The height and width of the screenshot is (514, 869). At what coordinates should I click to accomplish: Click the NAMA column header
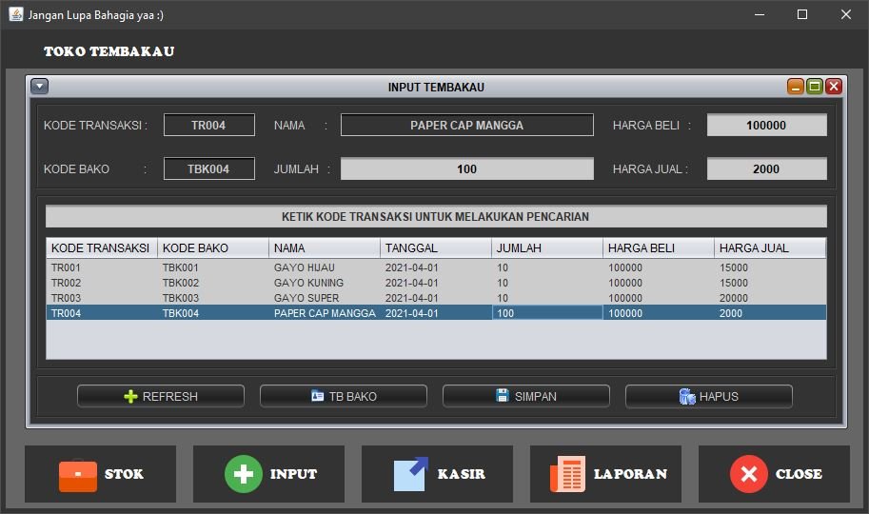(324, 248)
